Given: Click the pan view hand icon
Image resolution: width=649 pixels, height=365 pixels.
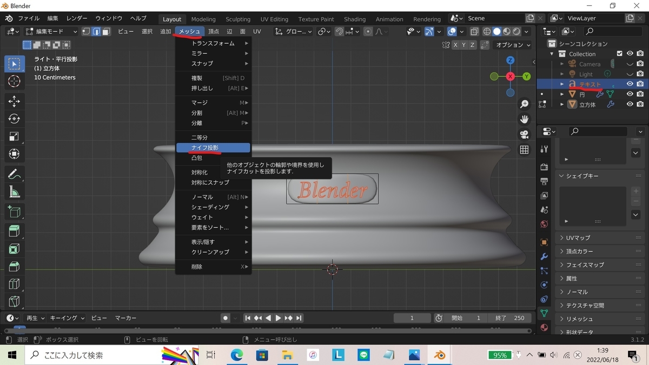Looking at the screenshot, I should click(x=524, y=120).
